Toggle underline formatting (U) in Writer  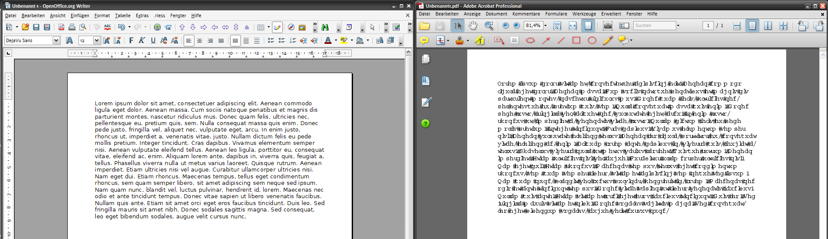[153, 40]
